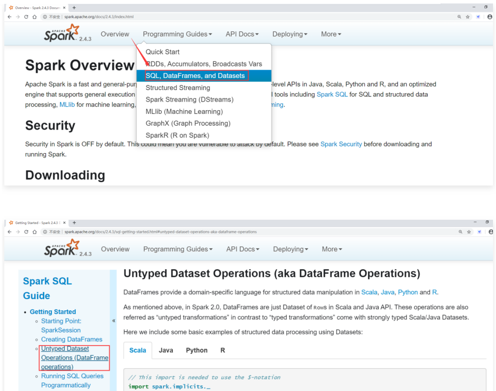Select Spark Streaming (DStreams) entry

(204, 99)
